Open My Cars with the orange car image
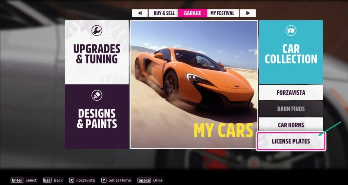 pos(194,84)
